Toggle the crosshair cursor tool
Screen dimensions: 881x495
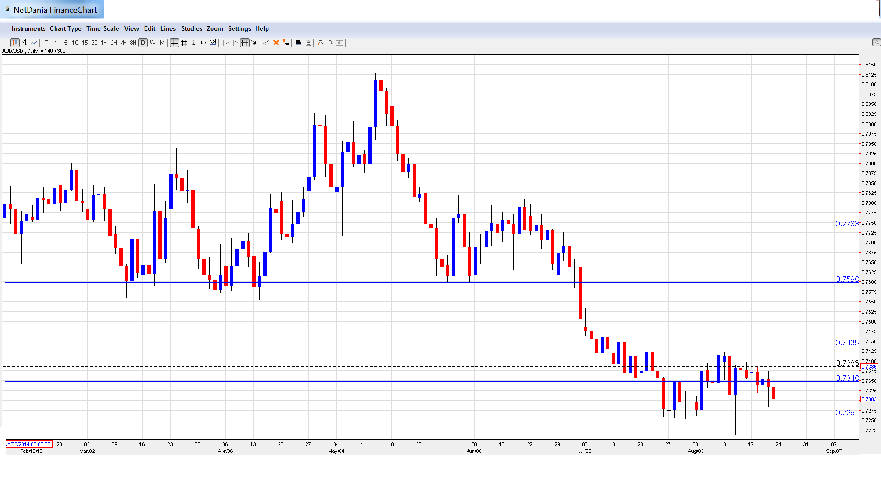[174, 43]
